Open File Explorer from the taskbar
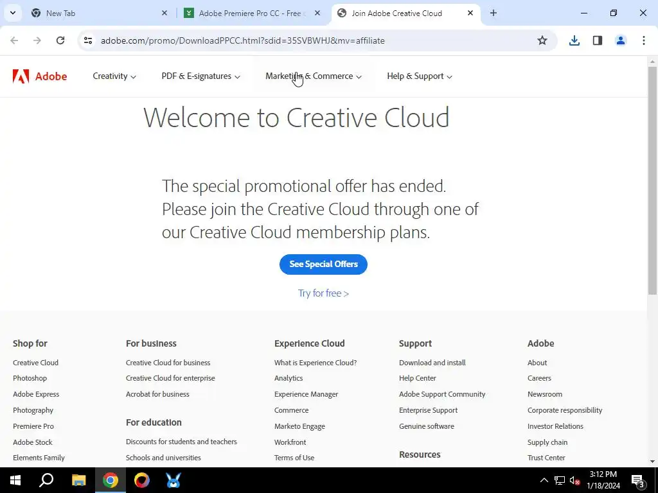658x493 pixels. (x=78, y=480)
